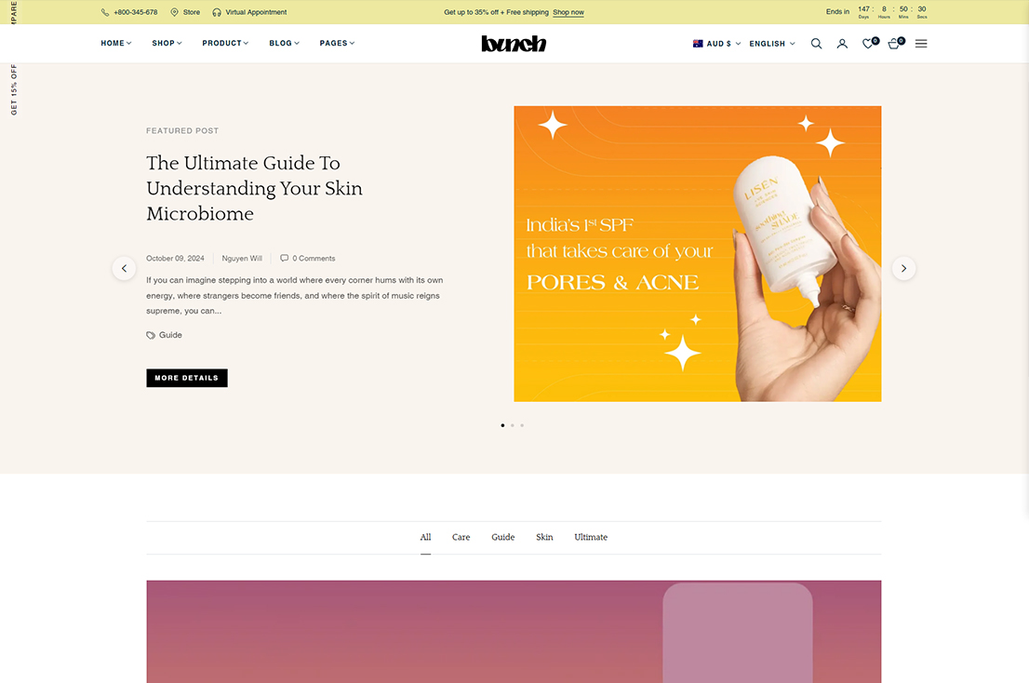
Task: Select the second carousel dot
Action: (513, 425)
